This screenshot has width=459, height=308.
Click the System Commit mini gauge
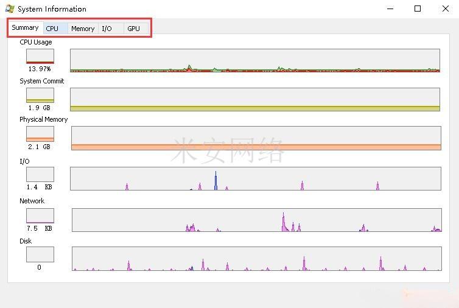40,96
